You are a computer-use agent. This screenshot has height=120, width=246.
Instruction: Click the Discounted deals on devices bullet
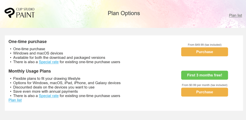tap(54, 87)
